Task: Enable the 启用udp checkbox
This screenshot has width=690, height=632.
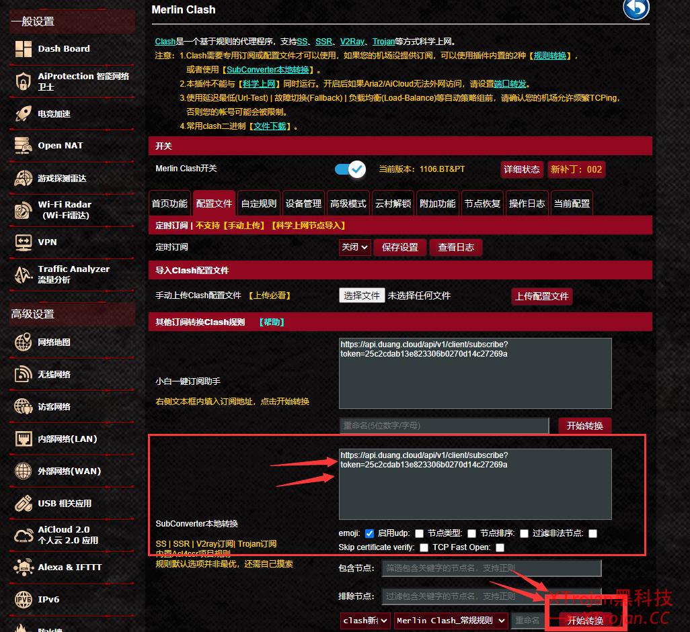Action: [419, 534]
